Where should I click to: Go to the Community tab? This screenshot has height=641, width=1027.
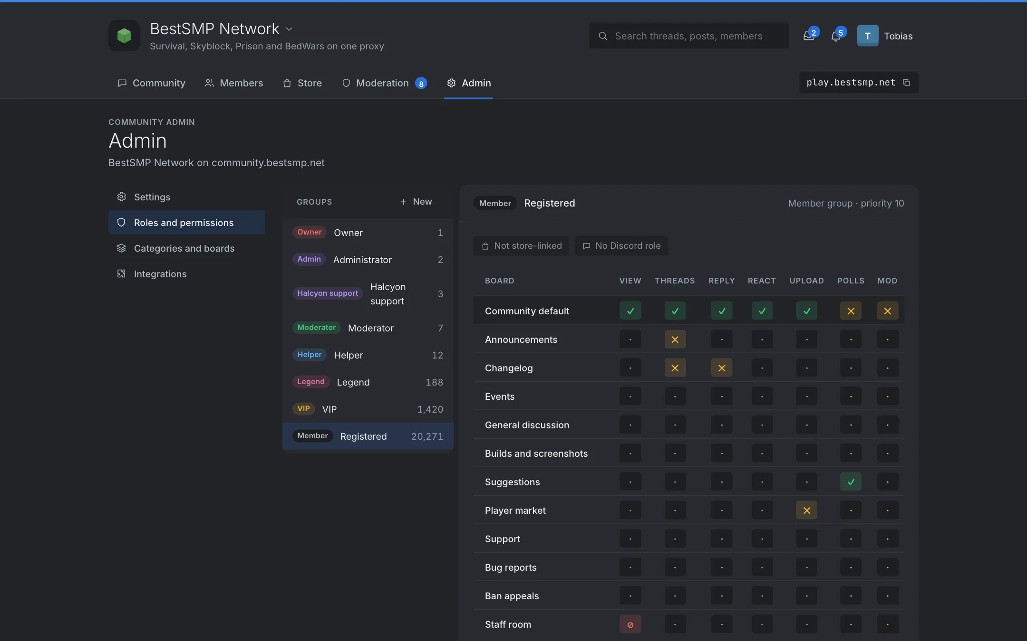click(x=152, y=83)
